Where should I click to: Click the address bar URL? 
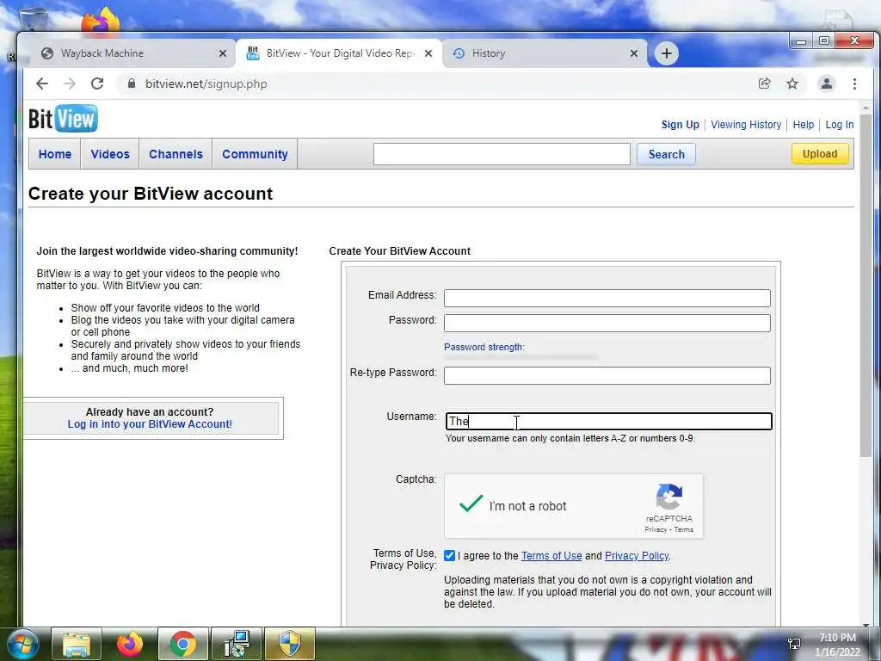206,83
